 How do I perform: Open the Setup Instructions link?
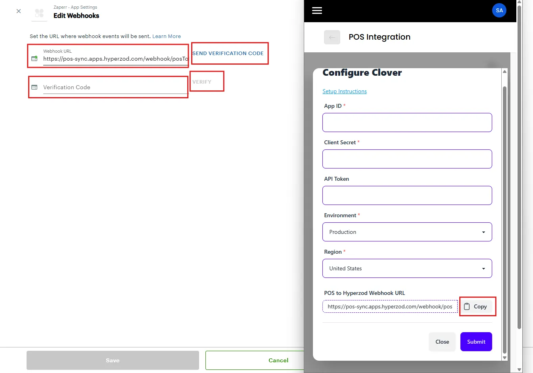(345, 91)
